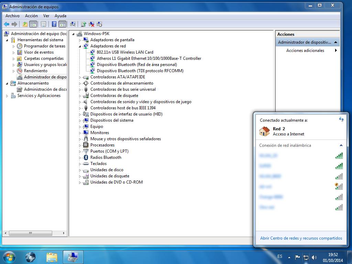Click the blue Back arrow in toolbar
This screenshot has width=352, height=264.
click(x=7, y=24)
